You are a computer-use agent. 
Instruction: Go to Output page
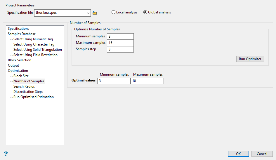[13, 65]
